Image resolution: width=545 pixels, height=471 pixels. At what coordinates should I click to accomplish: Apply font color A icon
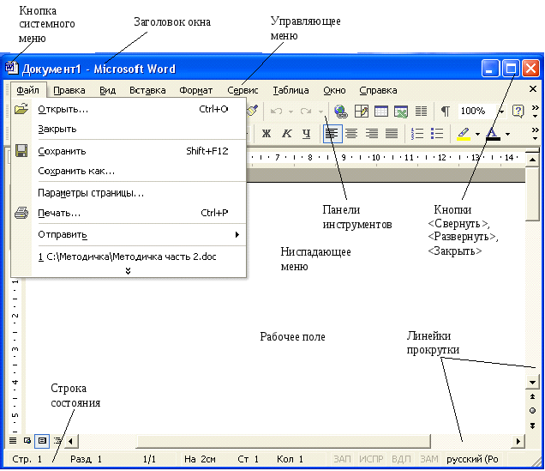pos(493,134)
